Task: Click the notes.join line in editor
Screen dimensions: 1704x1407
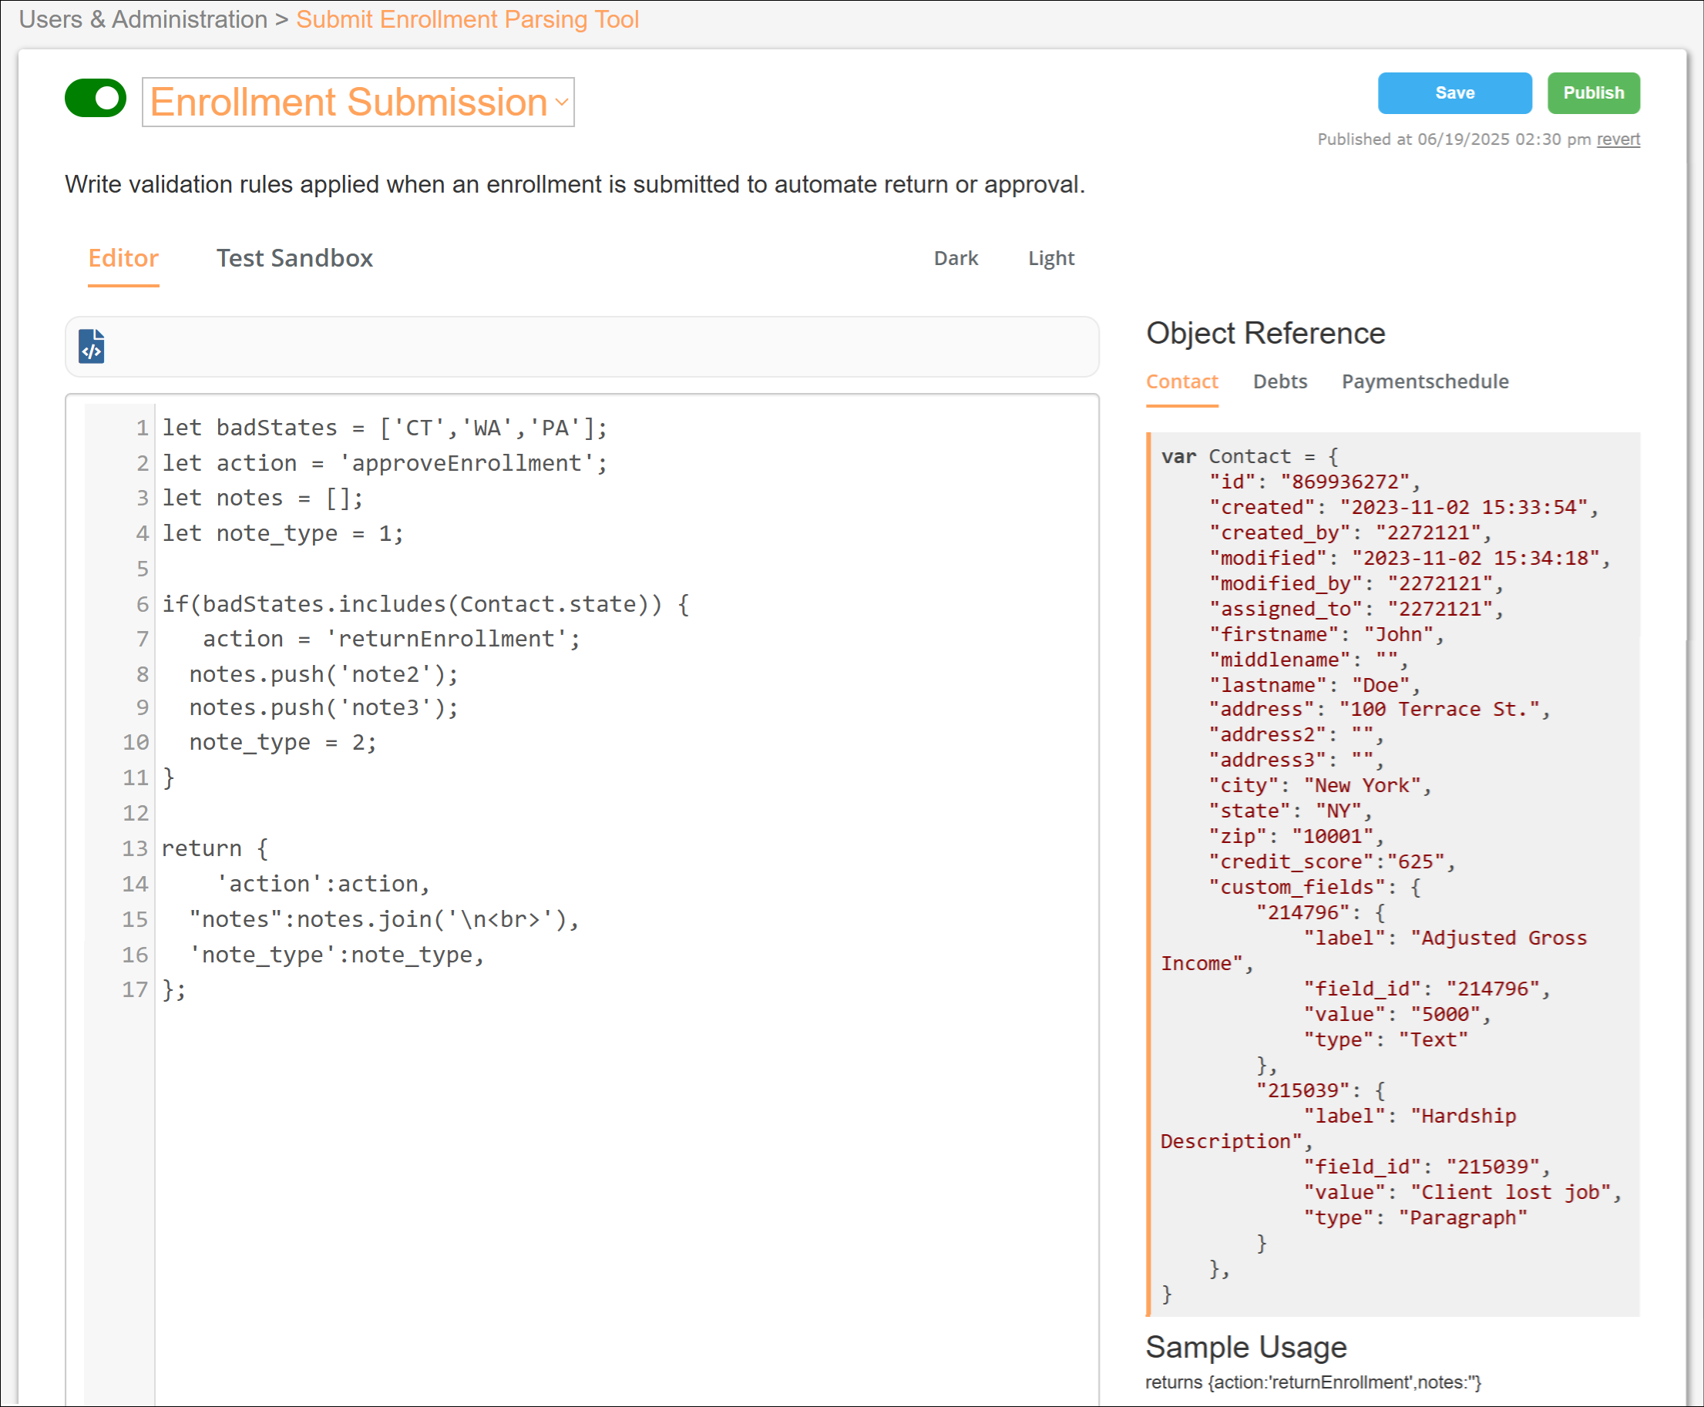Action: (x=385, y=920)
